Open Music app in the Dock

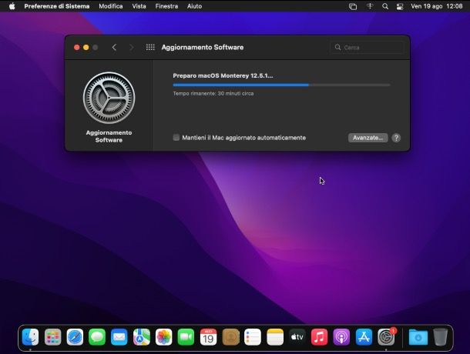[x=319, y=337]
